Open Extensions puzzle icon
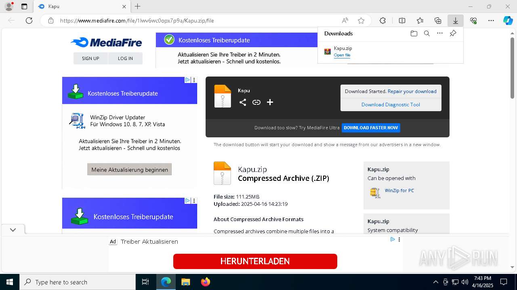This screenshot has width=517, height=290. coord(382,21)
